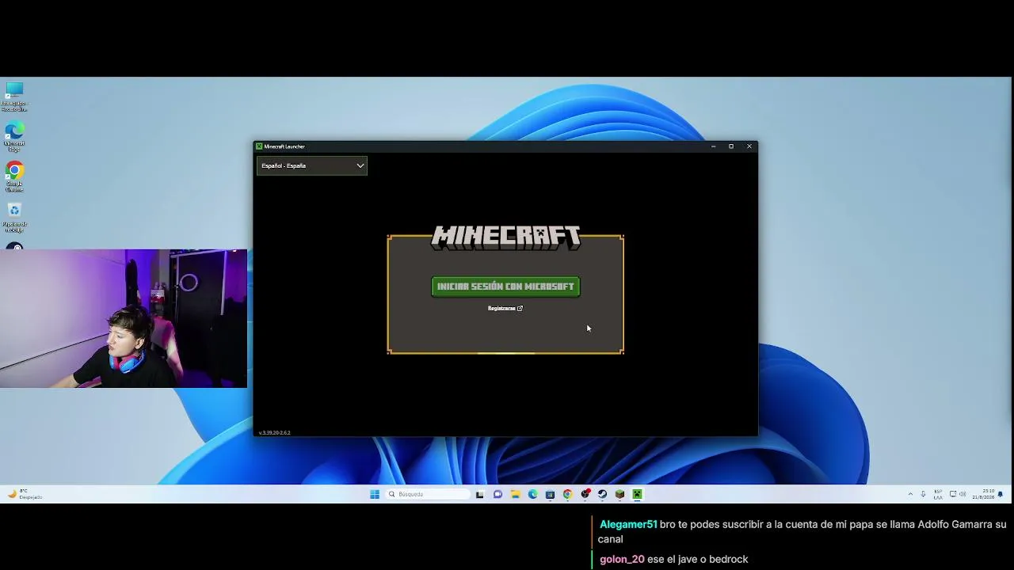This screenshot has height=570, width=1014.
Task: Open the Papelera de reciclaje desktop icon
Action: click(14, 218)
